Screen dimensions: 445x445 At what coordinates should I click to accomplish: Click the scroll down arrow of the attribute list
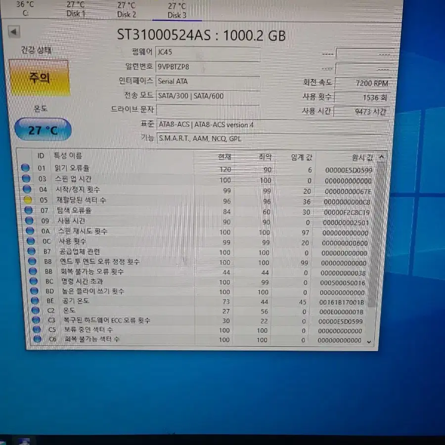click(369, 342)
